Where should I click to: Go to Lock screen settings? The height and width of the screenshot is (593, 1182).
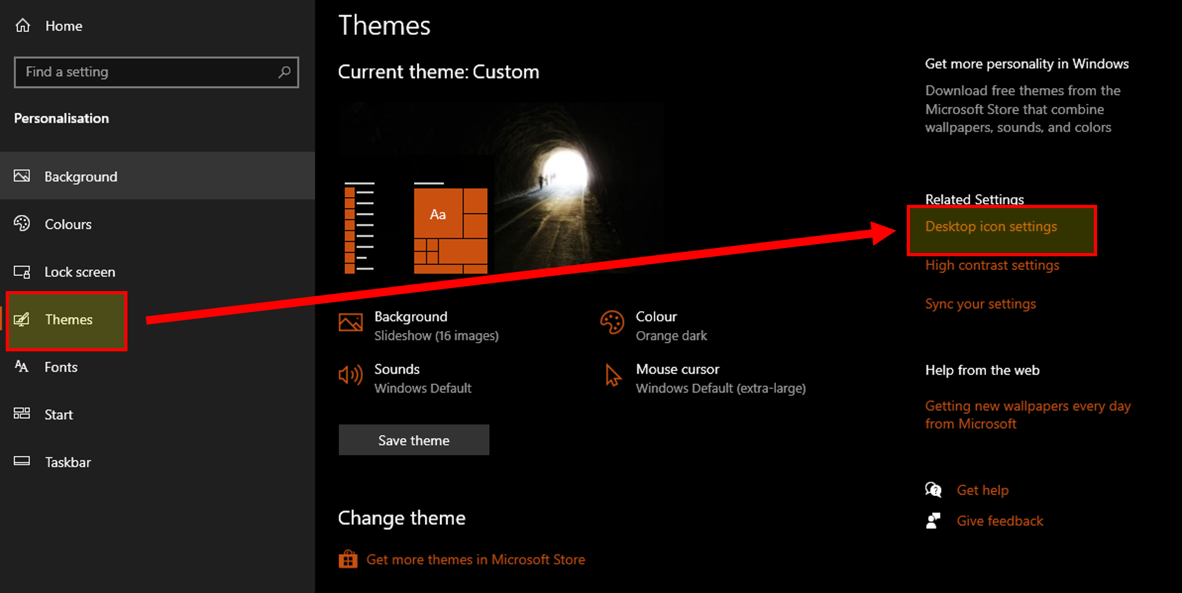(79, 271)
